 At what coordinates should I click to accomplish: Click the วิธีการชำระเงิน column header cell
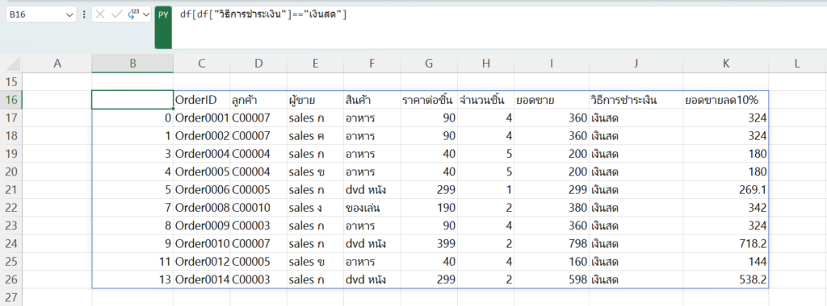[636, 100]
